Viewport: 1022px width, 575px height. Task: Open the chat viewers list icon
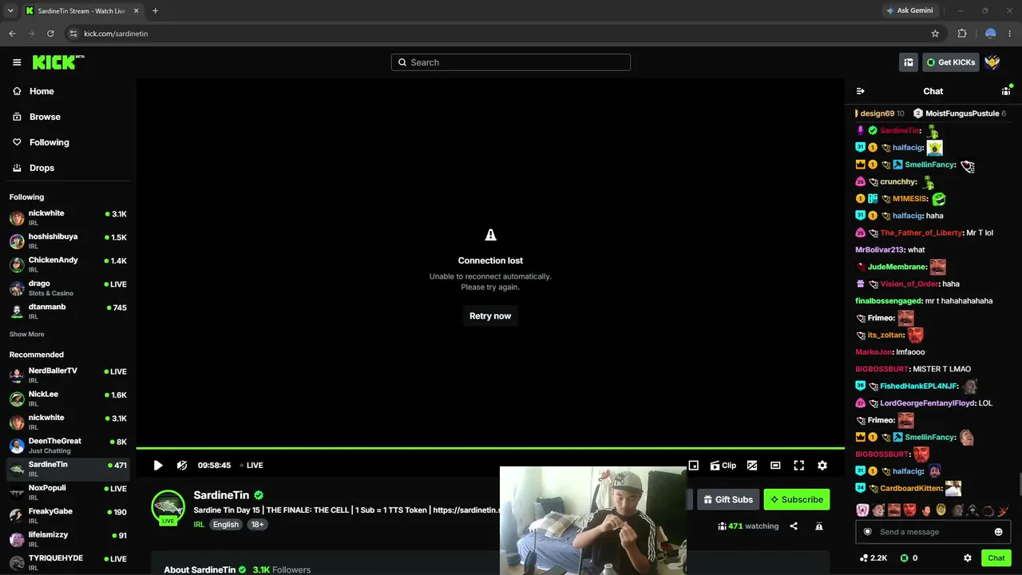[x=1006, y=91]
